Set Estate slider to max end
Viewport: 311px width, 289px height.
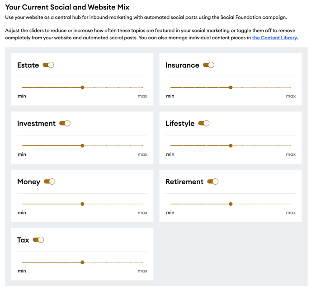pos(142,87)
